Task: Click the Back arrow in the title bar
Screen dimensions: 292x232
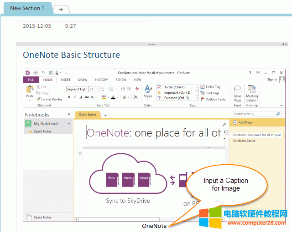Action: click(36, 72)
